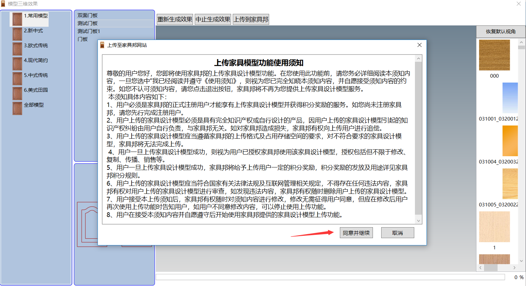526x286 pixels.
Task: Show 全部模型 category
Action: 34,105
